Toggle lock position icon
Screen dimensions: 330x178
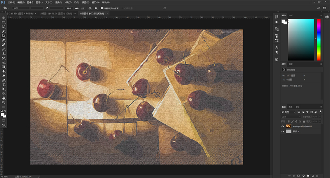pos(296,121)
